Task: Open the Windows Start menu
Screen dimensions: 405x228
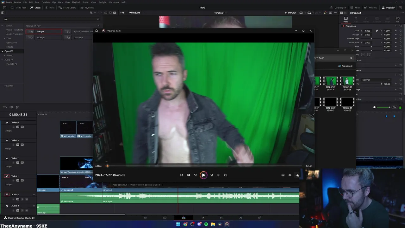Action: [x=178, y=224]
